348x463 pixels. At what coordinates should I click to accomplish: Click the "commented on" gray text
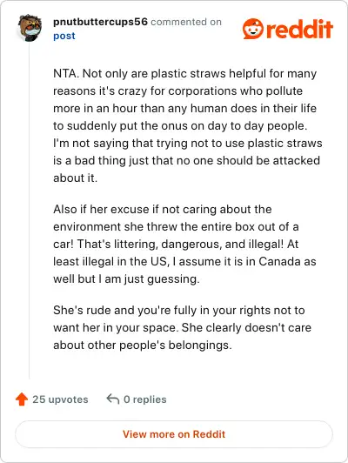point(186,22)
